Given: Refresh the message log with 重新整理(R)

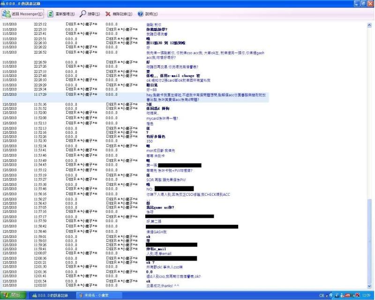Looking at the screenshot, I should click(x=61, y=14).
